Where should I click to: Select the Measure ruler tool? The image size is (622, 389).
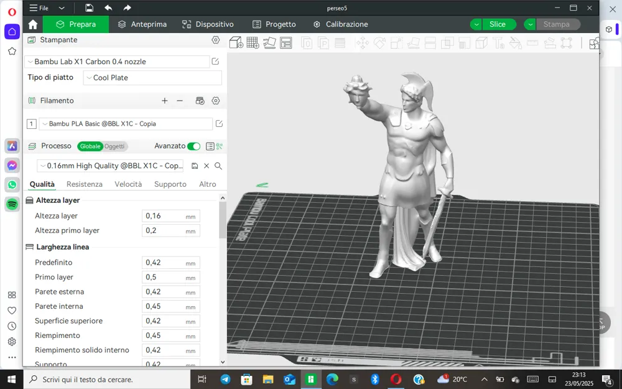pos(532,43)
